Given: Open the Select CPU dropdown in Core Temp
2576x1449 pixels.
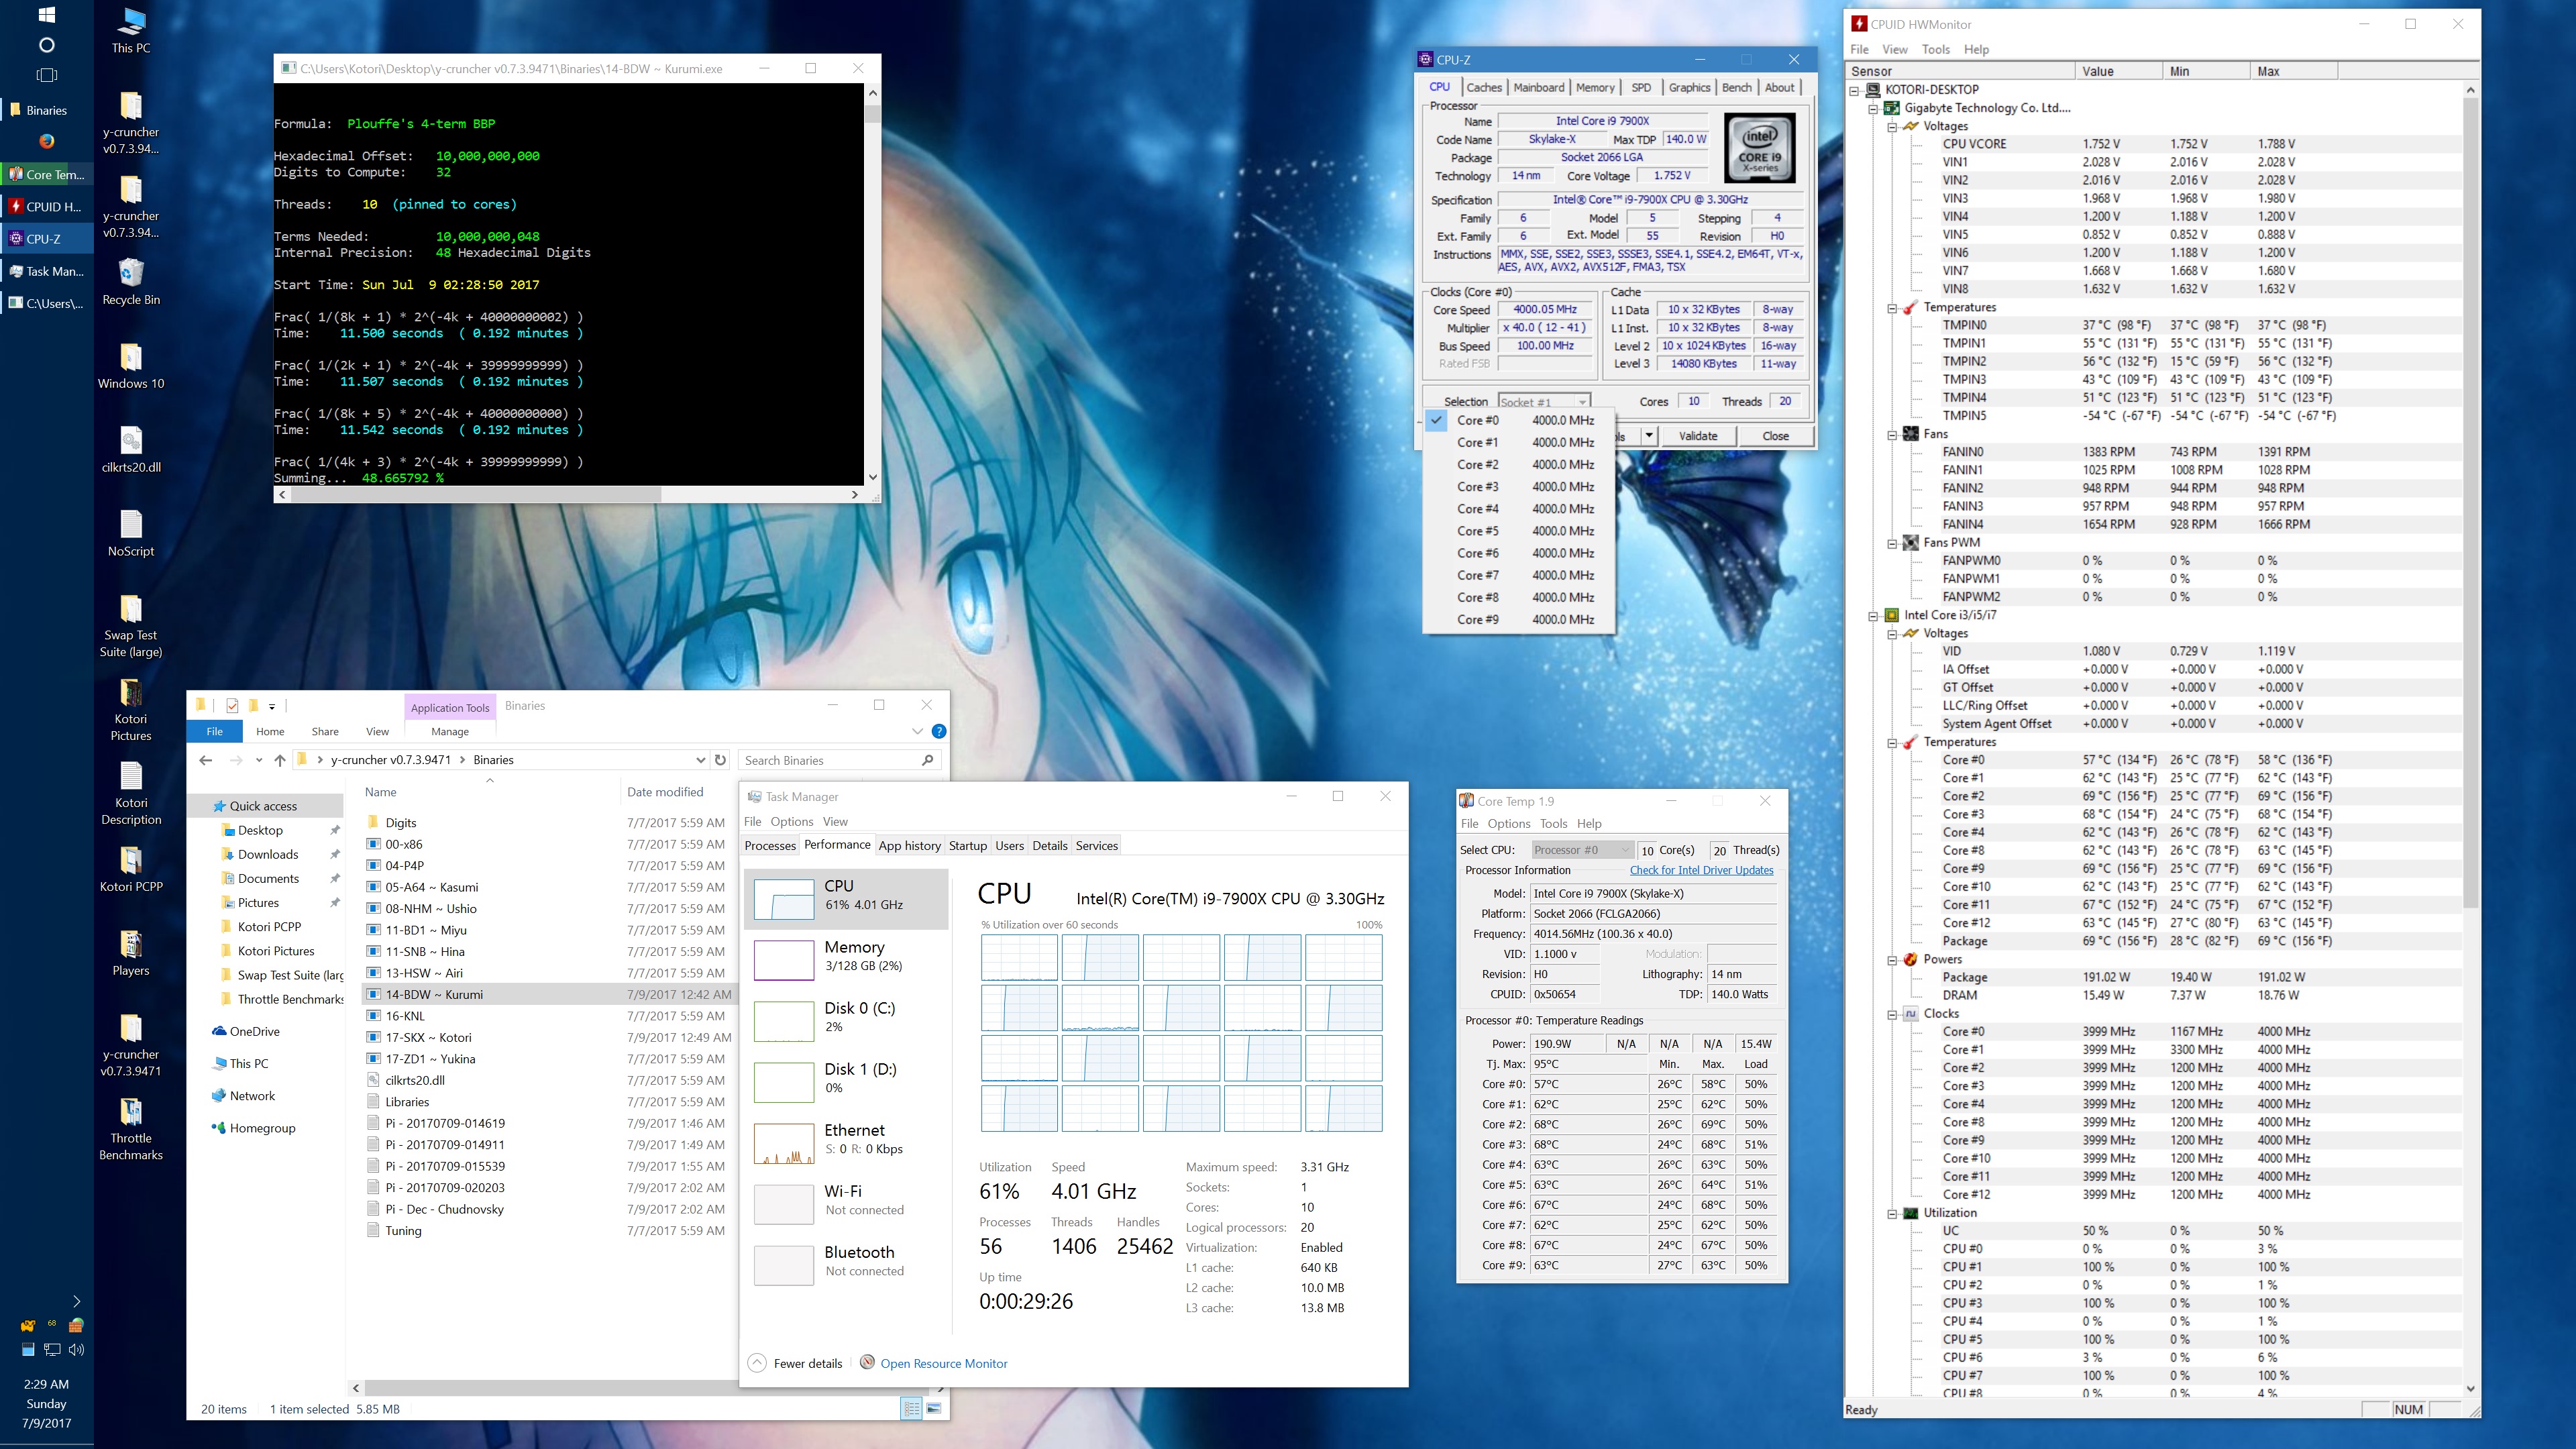Looking at the screenshot, I should 1582,850.
